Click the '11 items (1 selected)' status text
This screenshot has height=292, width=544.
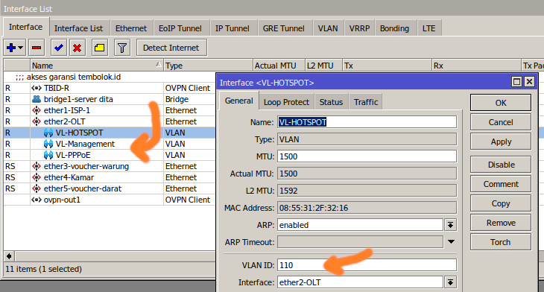[x=44, y=269]
